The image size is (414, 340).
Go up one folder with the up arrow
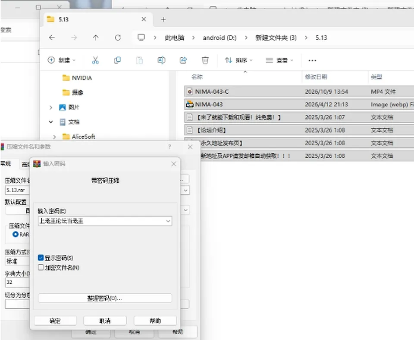[x=96, y=38]
